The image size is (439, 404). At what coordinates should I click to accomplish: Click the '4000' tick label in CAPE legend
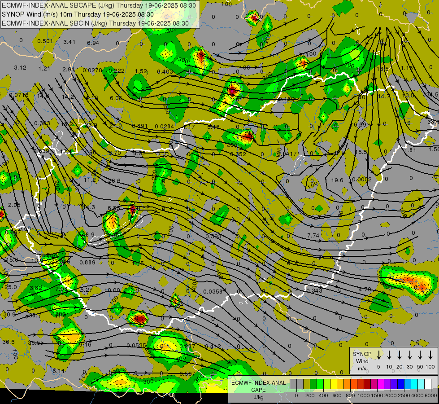(417, 395)
